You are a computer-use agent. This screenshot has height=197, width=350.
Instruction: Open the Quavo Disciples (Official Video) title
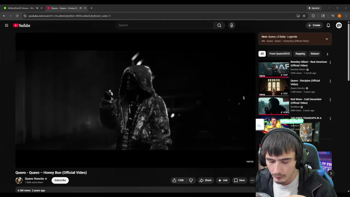[305, 82]
